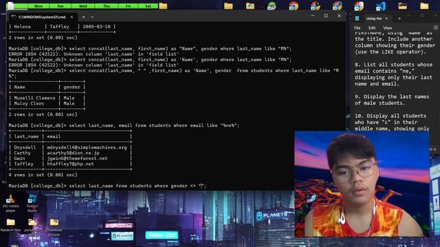Click the Tue column in calendar widget
Viewport: 440px width, 247px height.
click(x=60, y=6)
